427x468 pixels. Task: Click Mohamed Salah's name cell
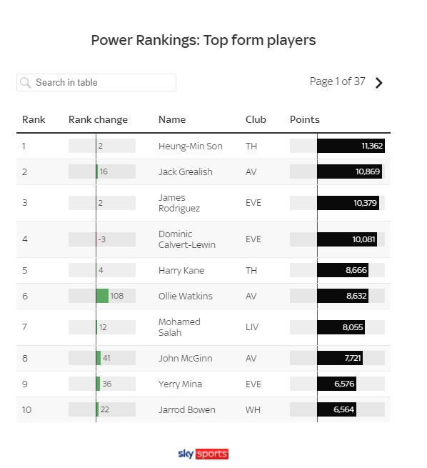tap(179, 327)
